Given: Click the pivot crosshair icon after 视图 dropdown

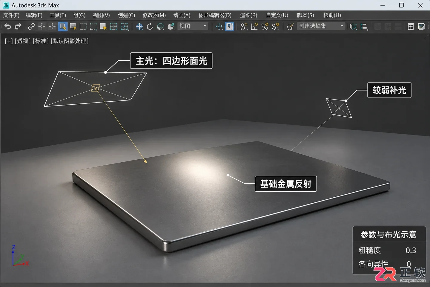Looking at the screenshot, I should tap(219, 27).
